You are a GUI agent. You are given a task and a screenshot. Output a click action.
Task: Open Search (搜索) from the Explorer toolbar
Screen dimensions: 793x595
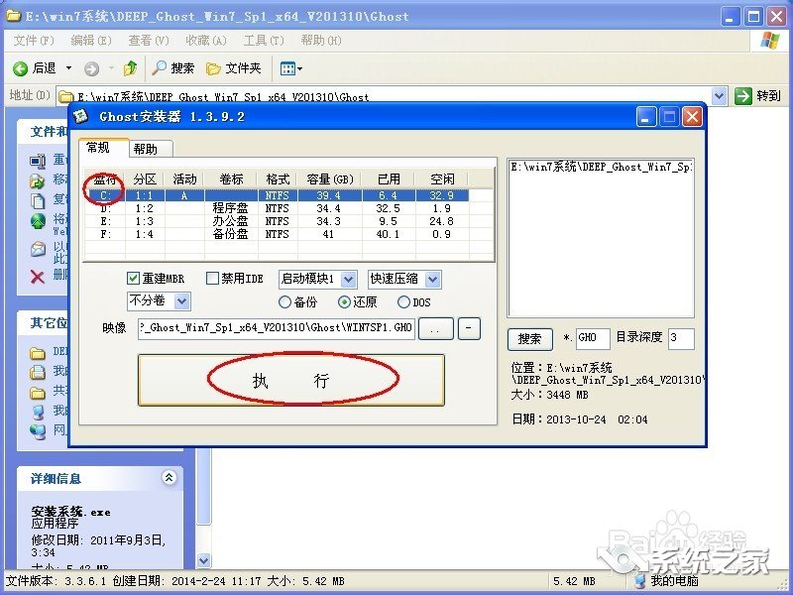pos(174,67)
